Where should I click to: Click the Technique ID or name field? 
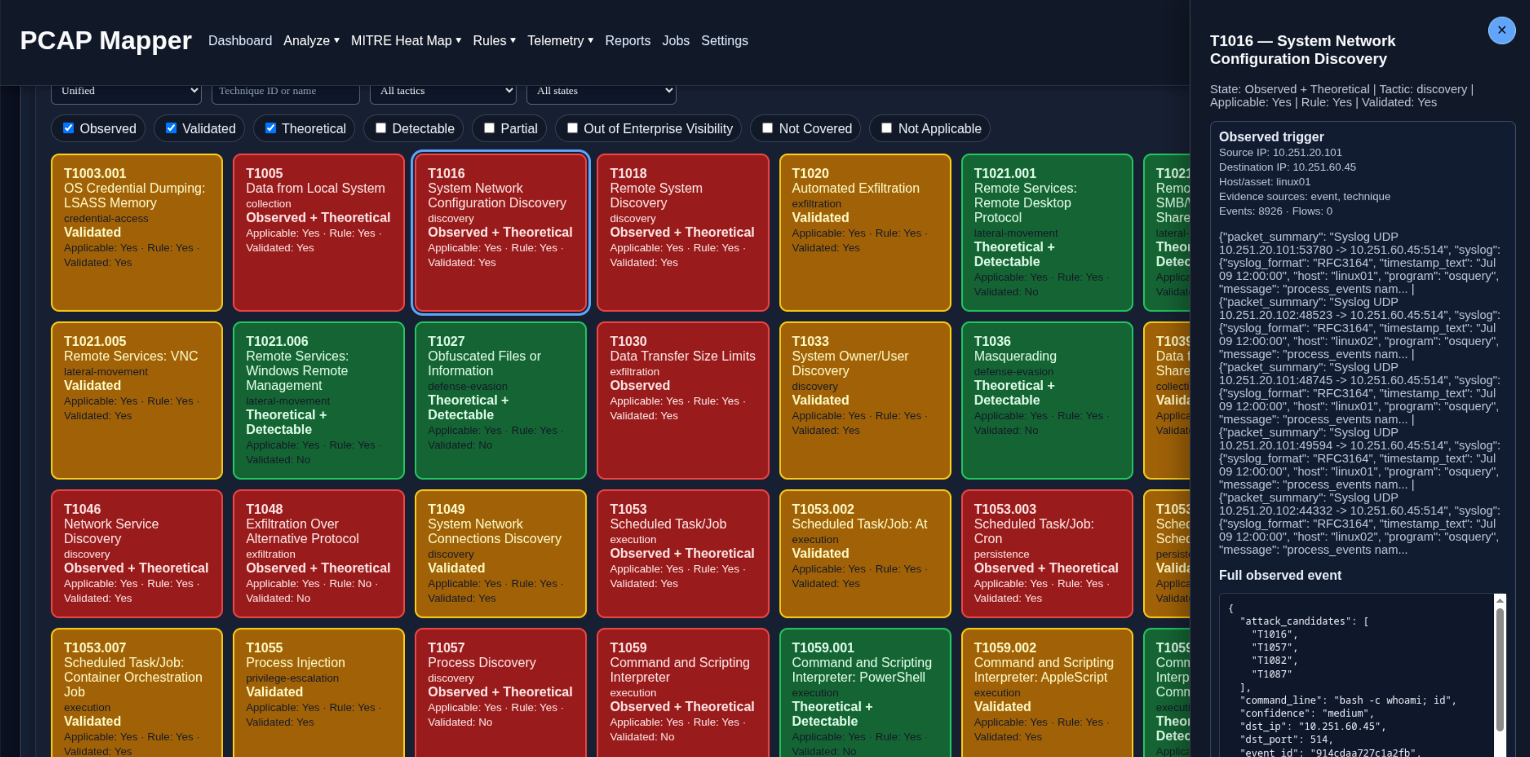coord(286,91)
